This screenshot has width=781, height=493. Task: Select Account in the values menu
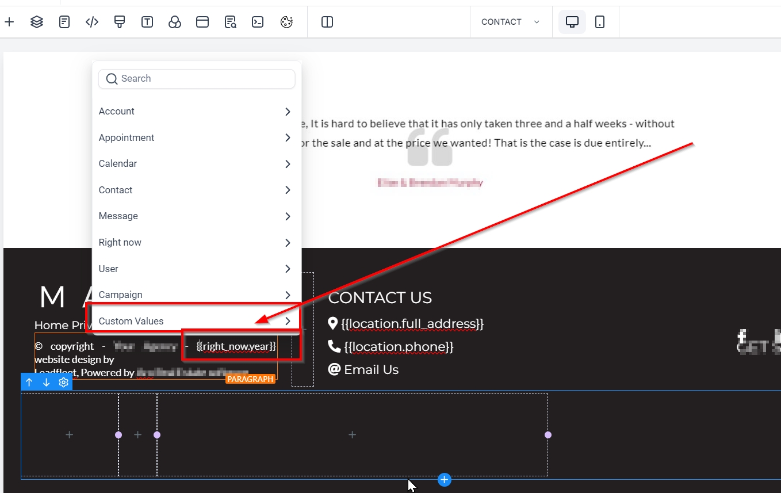tap(196, 111)
